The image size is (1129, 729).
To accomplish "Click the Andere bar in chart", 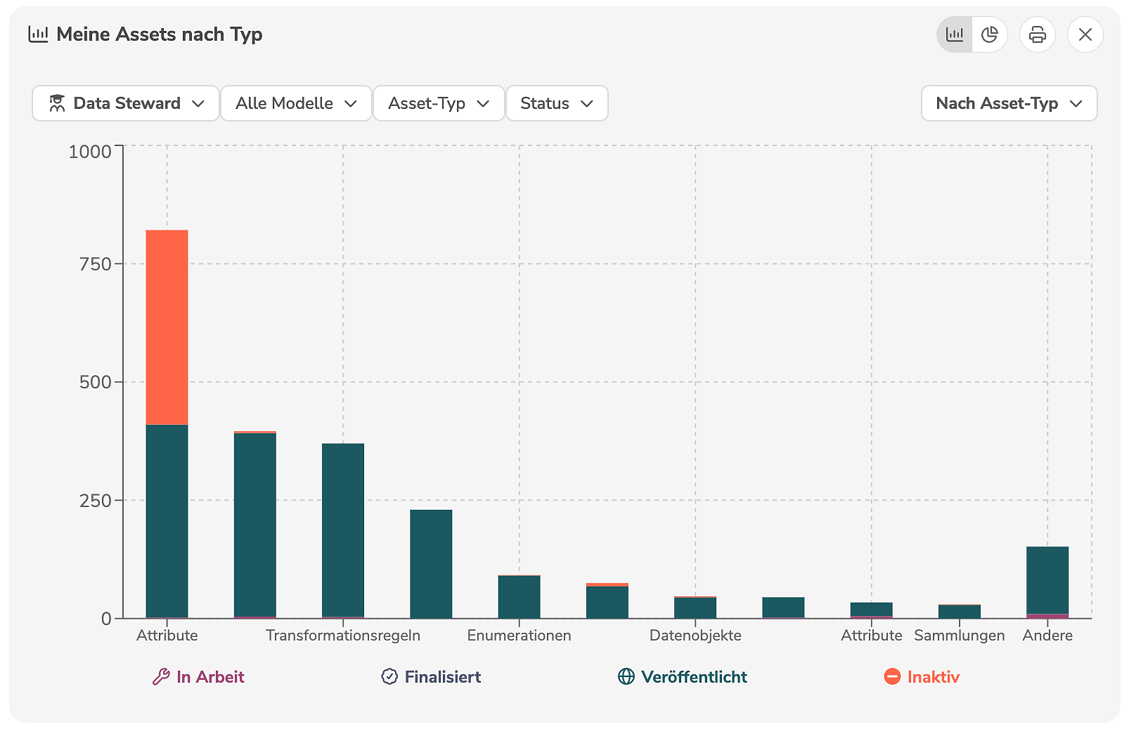I will pos(1047,580).
